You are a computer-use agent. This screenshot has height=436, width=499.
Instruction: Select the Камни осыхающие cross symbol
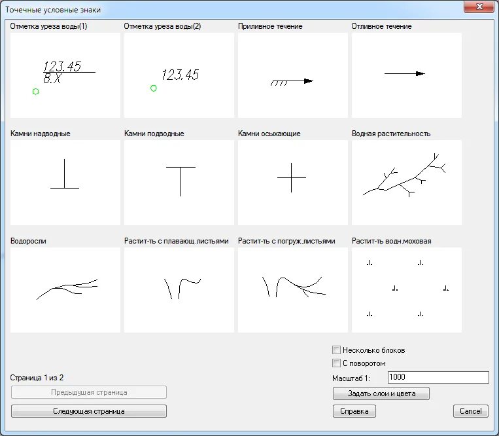click(x=293, y=183)
